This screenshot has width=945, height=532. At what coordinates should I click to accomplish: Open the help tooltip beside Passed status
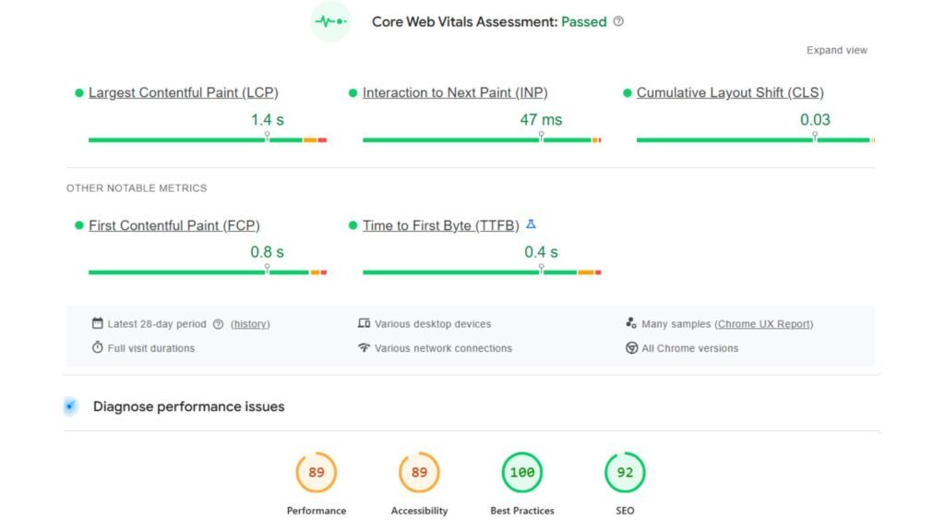click(x=616, y=21)
